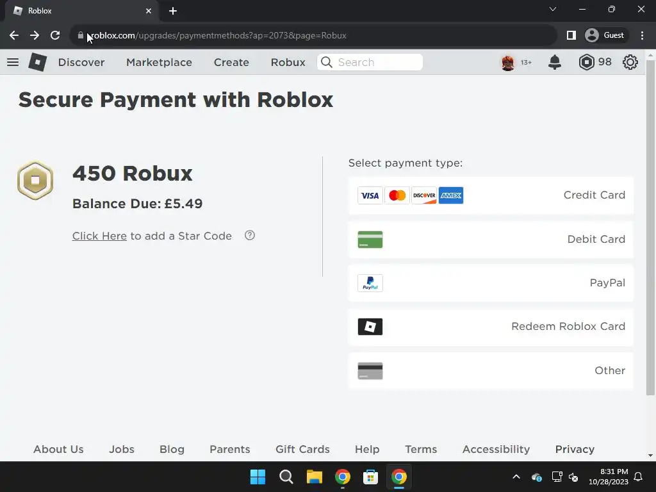Click the gold Robux coin image

tap(35, 180)
